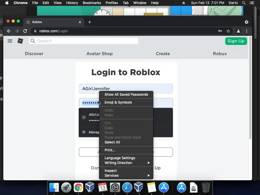Click Spotlight search magnifier icon
This screenshot has width=260, height=195.
[243, 3]
